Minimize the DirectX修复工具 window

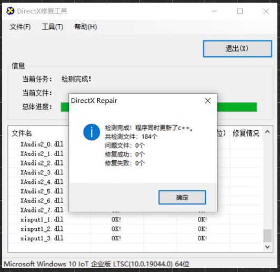[x=214, y=11]
